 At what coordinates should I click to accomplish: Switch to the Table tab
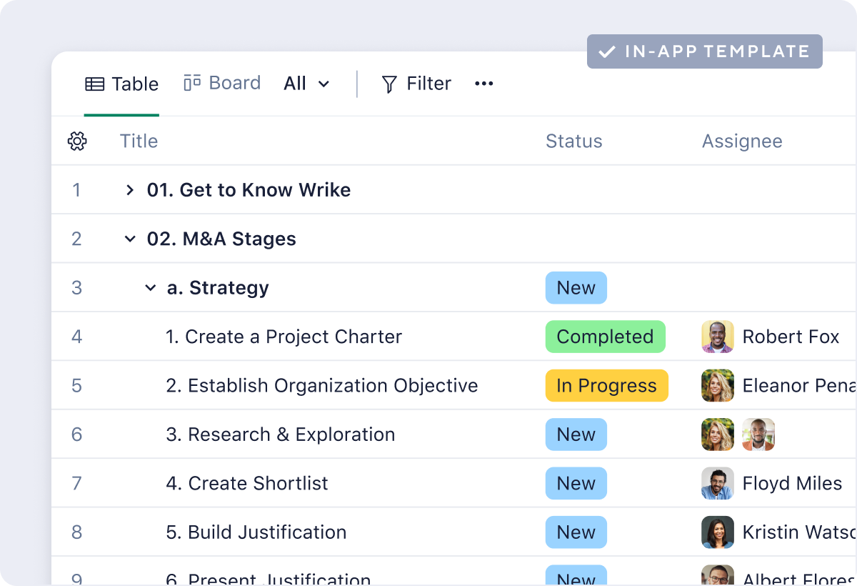pyautogui.click(x=121, y=84)
